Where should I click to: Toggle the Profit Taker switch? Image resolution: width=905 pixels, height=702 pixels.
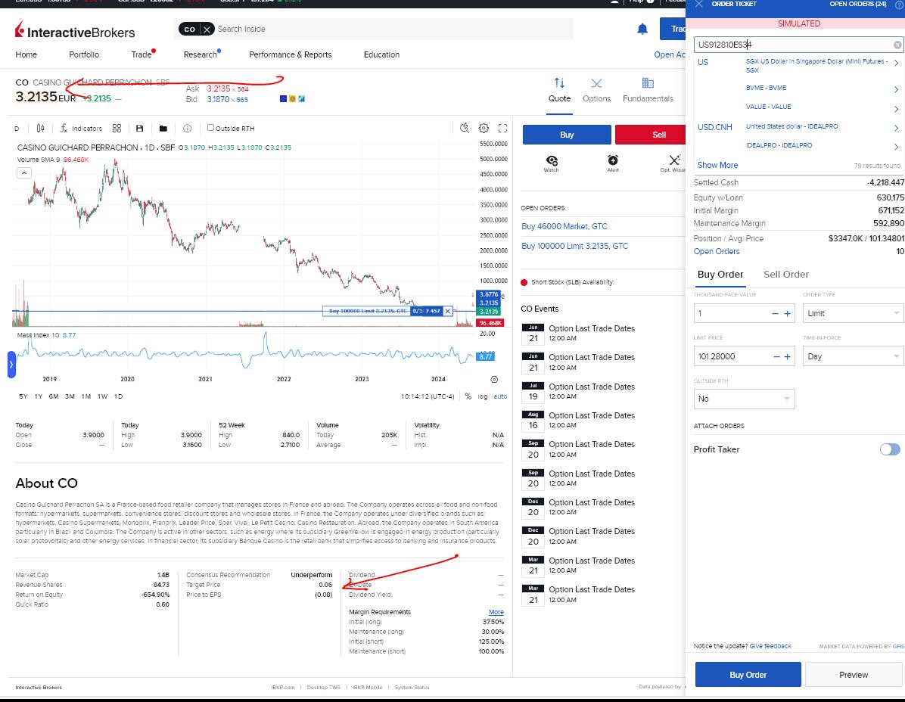click(x=889, y=449)
